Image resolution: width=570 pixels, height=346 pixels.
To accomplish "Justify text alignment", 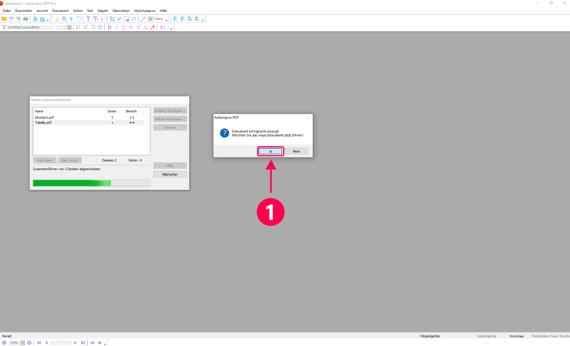I will (100, 27).
